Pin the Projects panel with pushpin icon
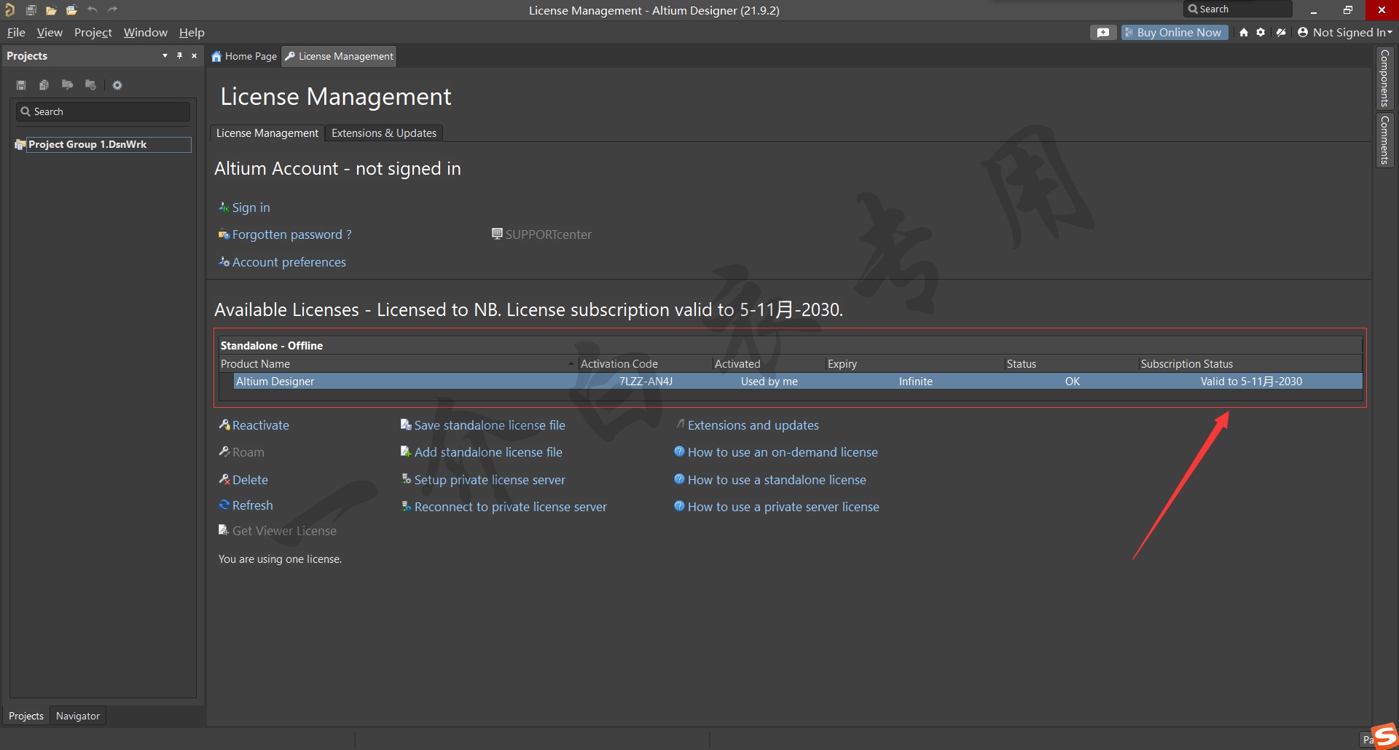1399x750 pixels. 179,56
